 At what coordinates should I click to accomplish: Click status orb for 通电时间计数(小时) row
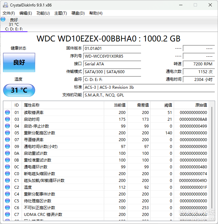click(7, 146)
